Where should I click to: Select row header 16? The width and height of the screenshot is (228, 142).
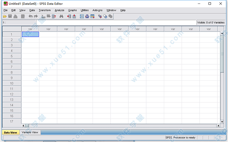[12, 116]
